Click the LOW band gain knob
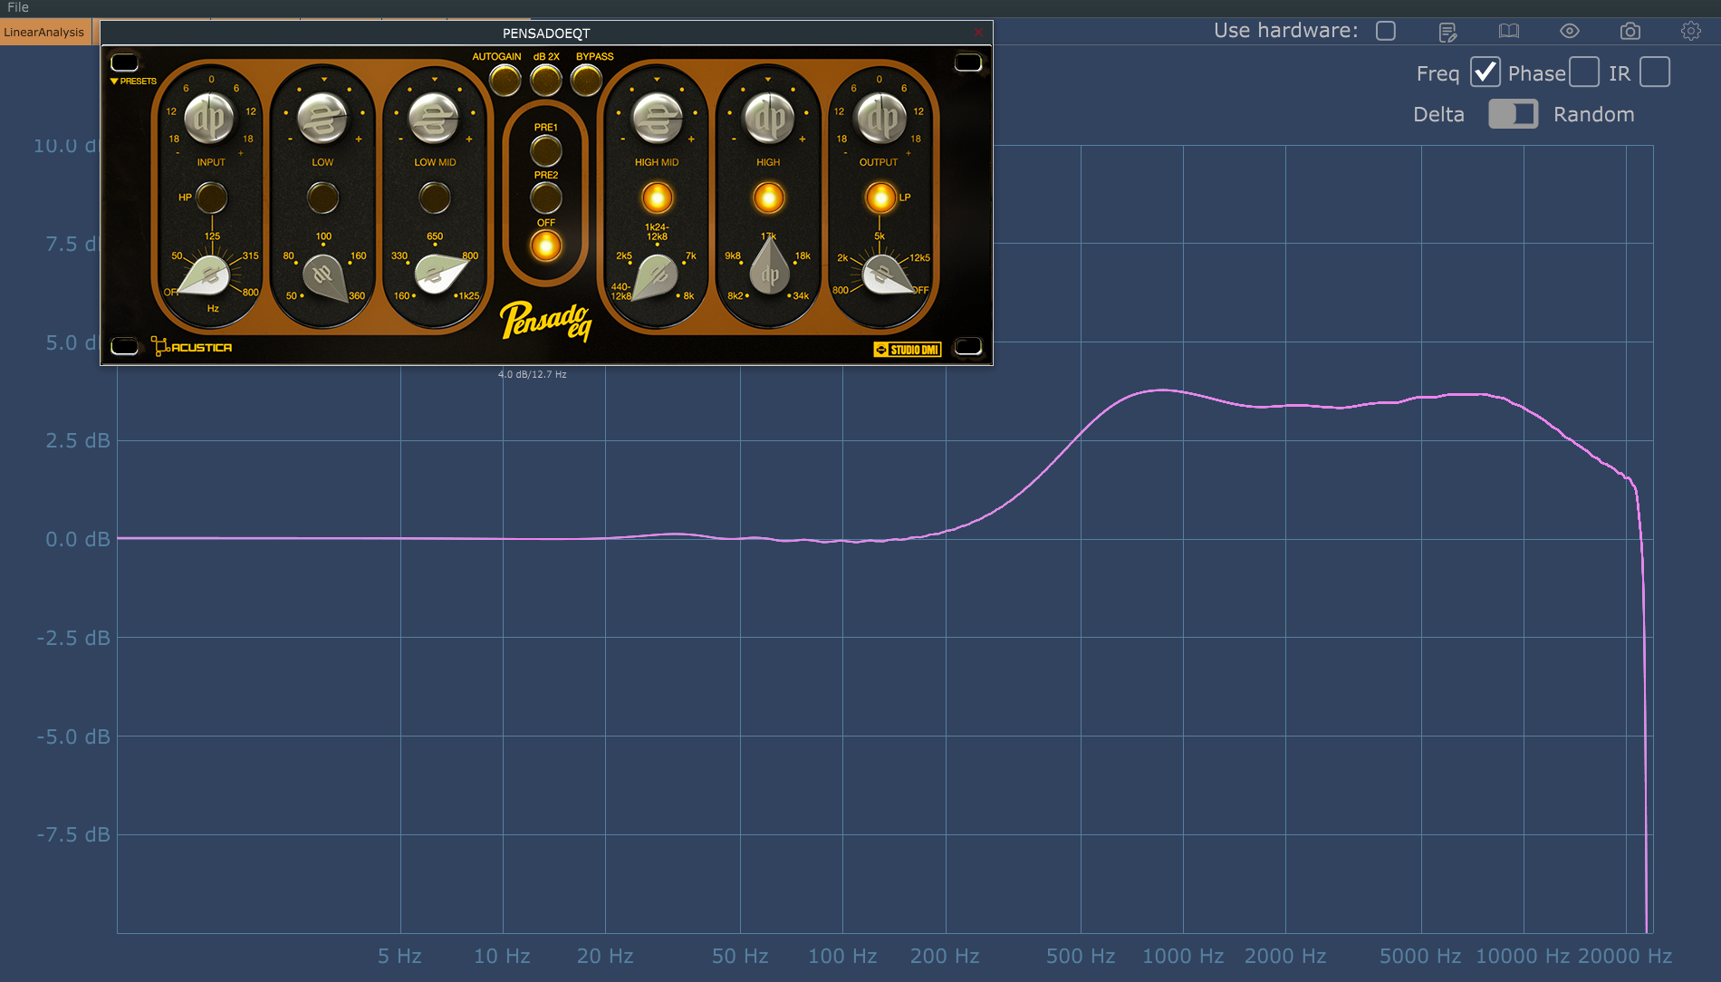 point(322,119)
